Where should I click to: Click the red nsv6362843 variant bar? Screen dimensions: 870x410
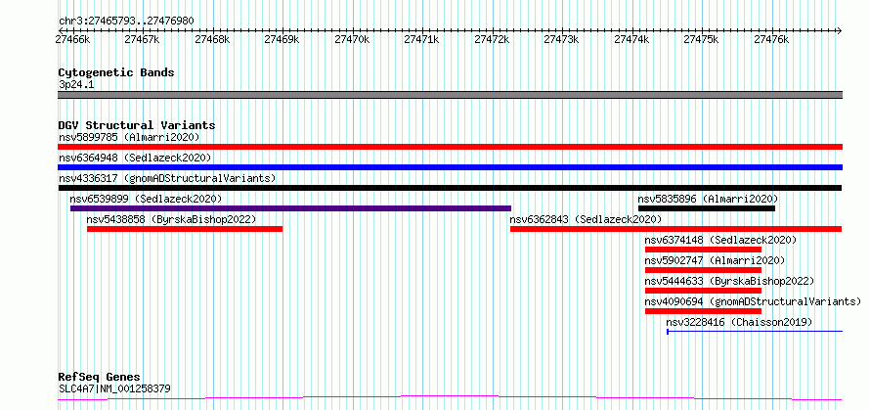pos(675,229)
